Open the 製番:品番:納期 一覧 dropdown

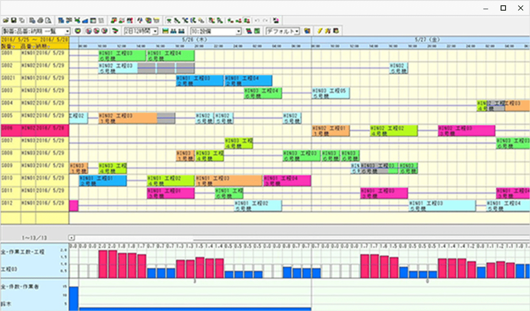[67, 31]
